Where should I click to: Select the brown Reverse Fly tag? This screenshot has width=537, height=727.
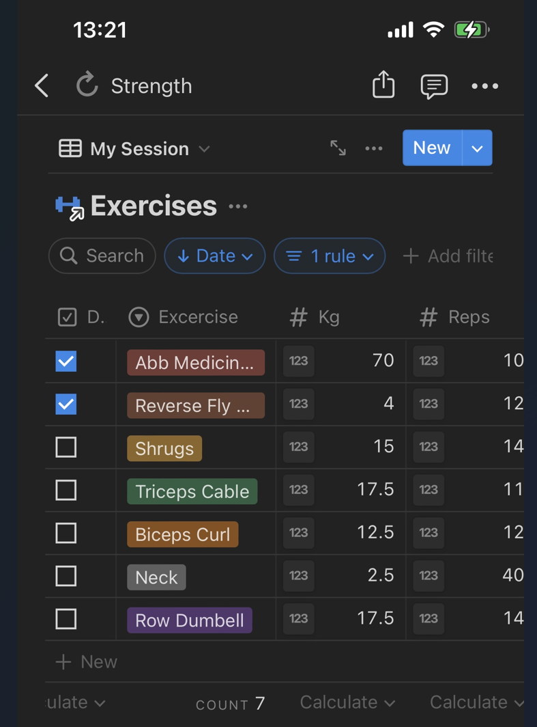[x=195, y=404]
